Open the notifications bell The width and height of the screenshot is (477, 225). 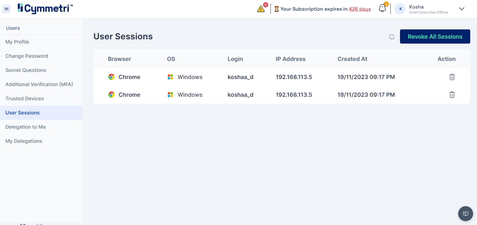[382, 9]
